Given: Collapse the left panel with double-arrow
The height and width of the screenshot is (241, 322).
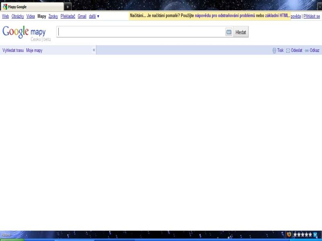Looking at the screenshot, I should [94, 50].
